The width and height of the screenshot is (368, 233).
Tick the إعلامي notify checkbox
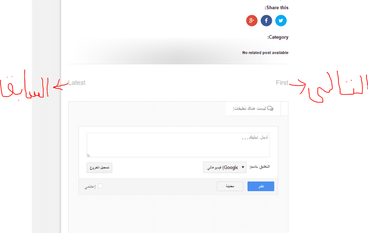100,186
